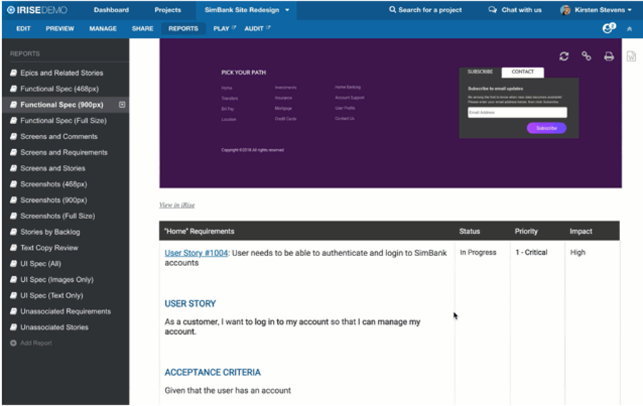643x406 pixels.
Task: Switch to the Dashboard tab
Action: click(111, 10)
